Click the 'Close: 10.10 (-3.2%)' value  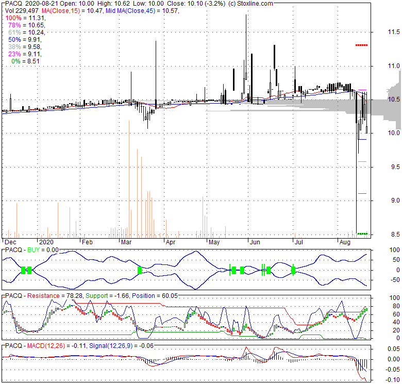[x=196, y=4]
